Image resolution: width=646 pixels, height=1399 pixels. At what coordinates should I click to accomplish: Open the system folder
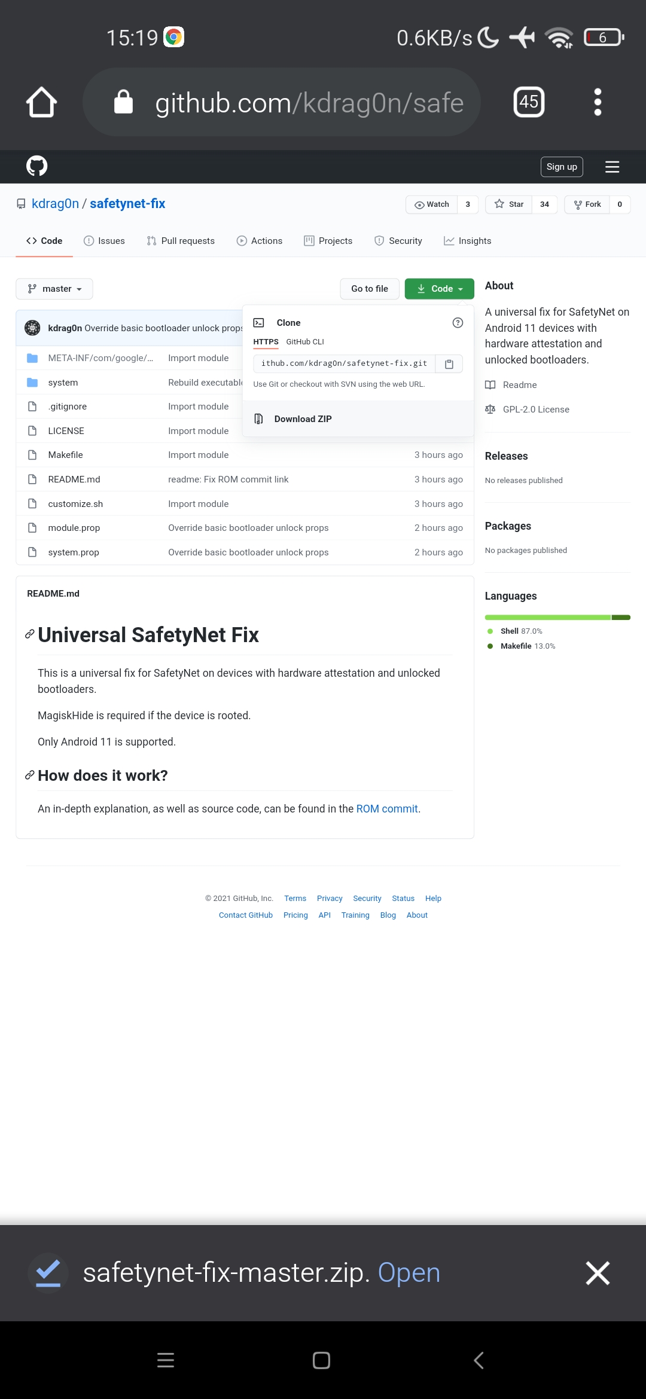point(63,383)
